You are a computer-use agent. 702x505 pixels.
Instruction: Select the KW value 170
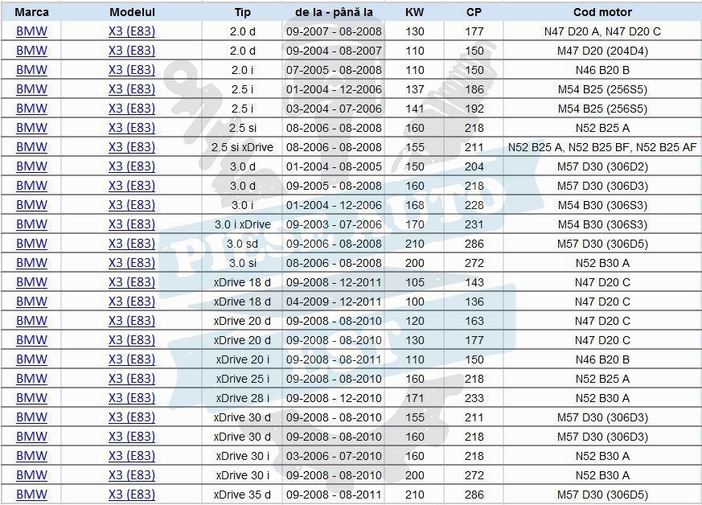click(x=414, y=224)
